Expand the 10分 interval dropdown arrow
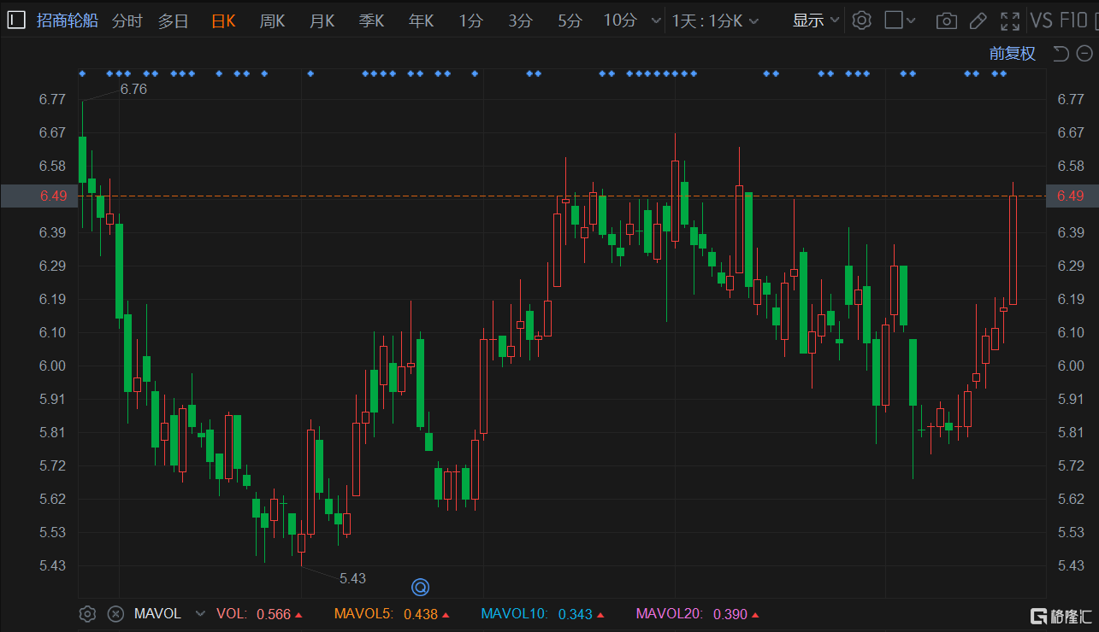The image size is (1099, 632). (x=656, y=20)
